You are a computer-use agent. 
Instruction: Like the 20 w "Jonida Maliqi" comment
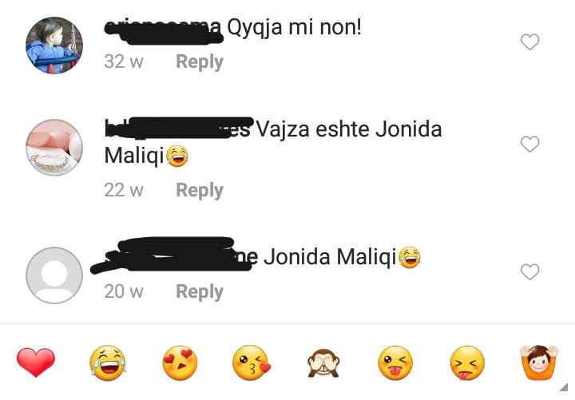530,271
